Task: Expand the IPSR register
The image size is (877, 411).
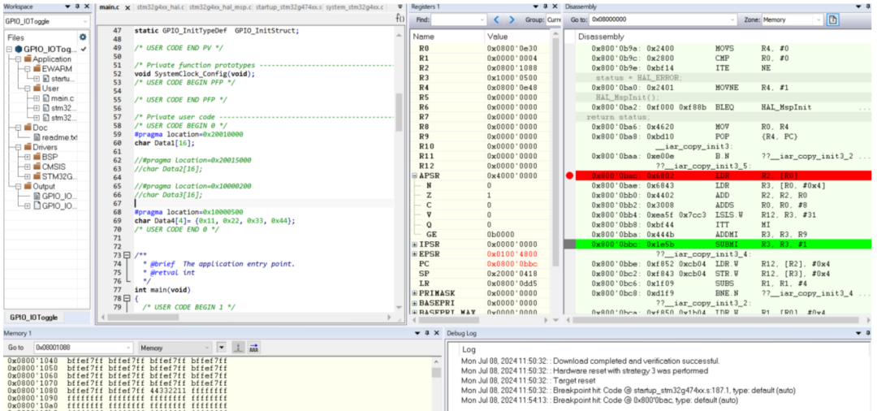Action: (414, 244)
